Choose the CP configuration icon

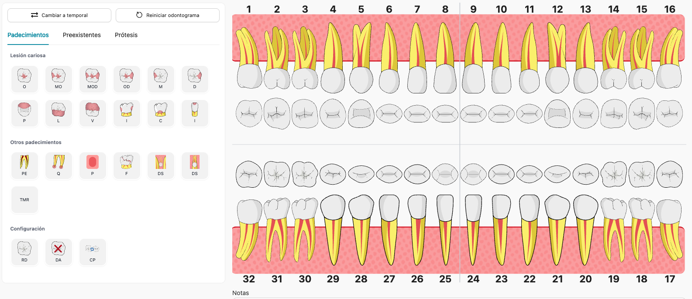click(x=93, y=251)
